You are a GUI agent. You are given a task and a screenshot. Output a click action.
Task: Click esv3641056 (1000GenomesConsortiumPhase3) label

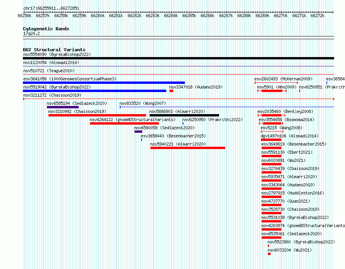tap(70, 79)
